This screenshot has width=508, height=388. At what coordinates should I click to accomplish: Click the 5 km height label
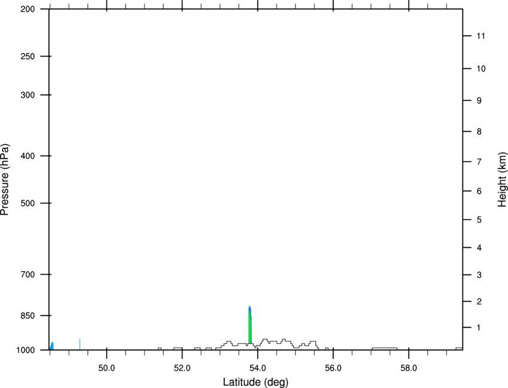tap(479, 220)
